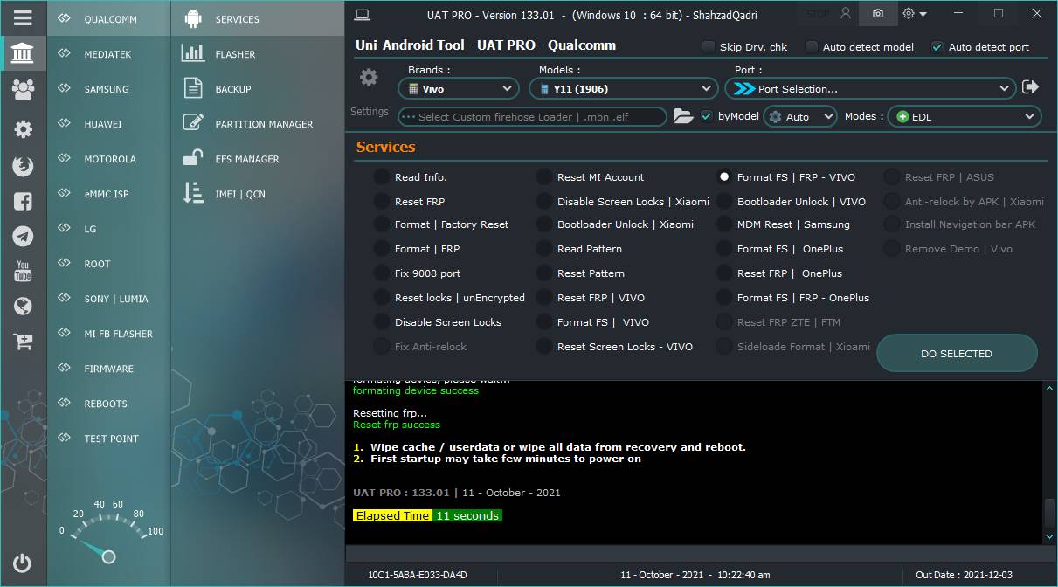Select the Reset FRP radio option
The width and height of the screenshot is (1058, 587).
click(382, 202)
